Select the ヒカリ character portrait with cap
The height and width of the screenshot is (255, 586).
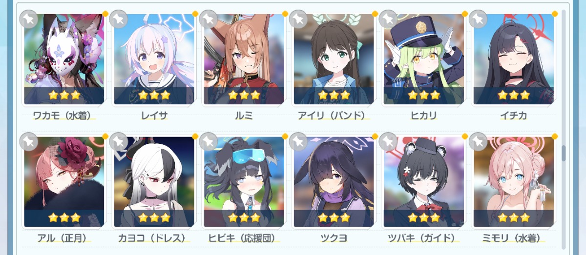click(x=423, y=59)
